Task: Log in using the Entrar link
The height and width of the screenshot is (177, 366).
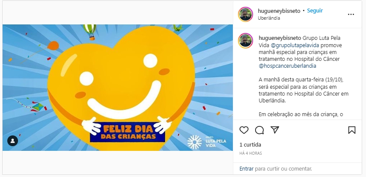Action: pos(247,168)
